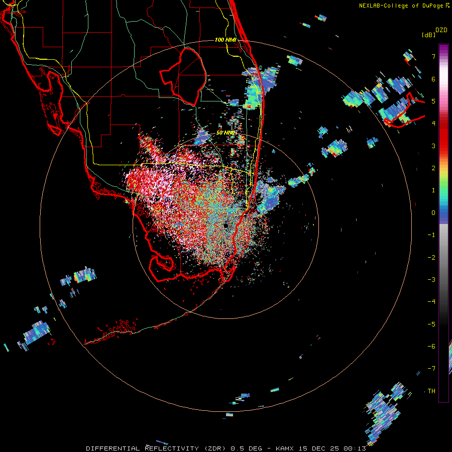Image resolution: width=452 pixels, height=452 pixels.
Task: Select the -2 value on color scale
Action: pos(431,258)
